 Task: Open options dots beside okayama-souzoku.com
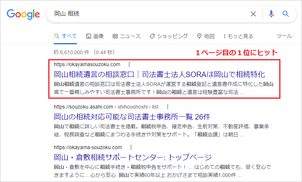pos(131,147)
